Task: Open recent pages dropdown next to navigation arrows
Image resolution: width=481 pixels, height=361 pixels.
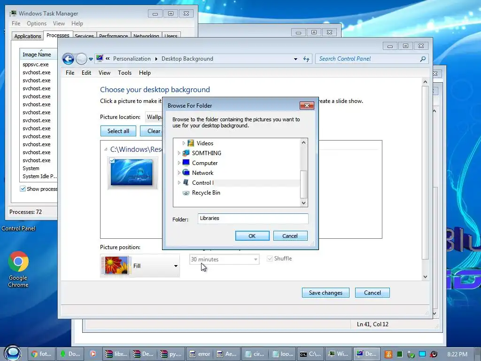Action: tap(91, 59)
